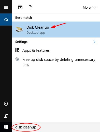Filter results by Documents icon
This screenshot has width=100, height=132.
coord(31,7)
